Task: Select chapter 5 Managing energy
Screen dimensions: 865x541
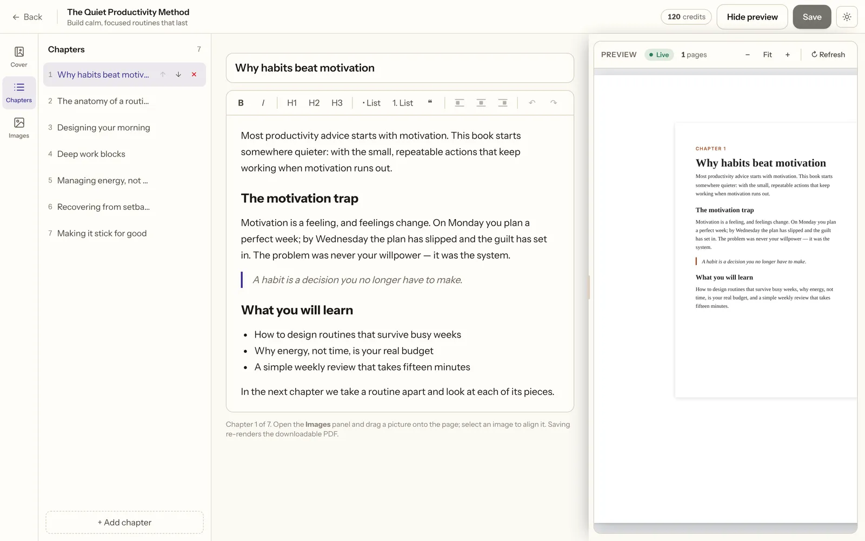Action: [124, 181]
